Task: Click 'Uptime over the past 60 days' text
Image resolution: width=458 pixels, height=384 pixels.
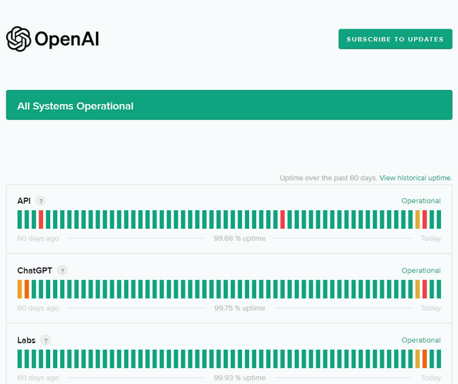Action: [x=328, y=178]
